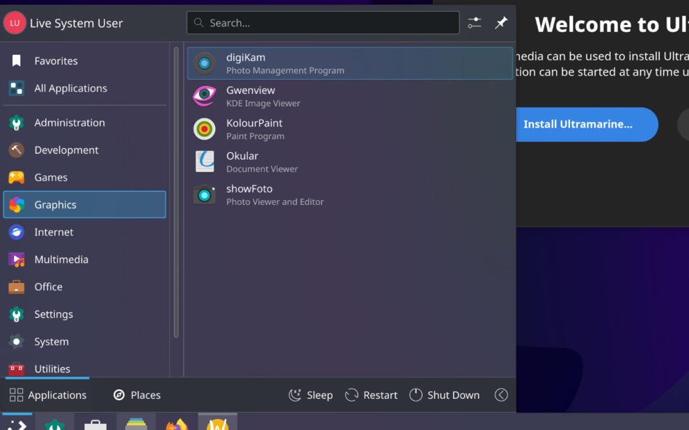Open the Internet category

[x=84, y=232]
